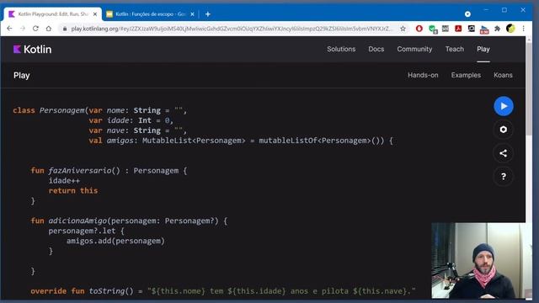
Task: Click the word class in the code
Action: [x=24, y=110]
